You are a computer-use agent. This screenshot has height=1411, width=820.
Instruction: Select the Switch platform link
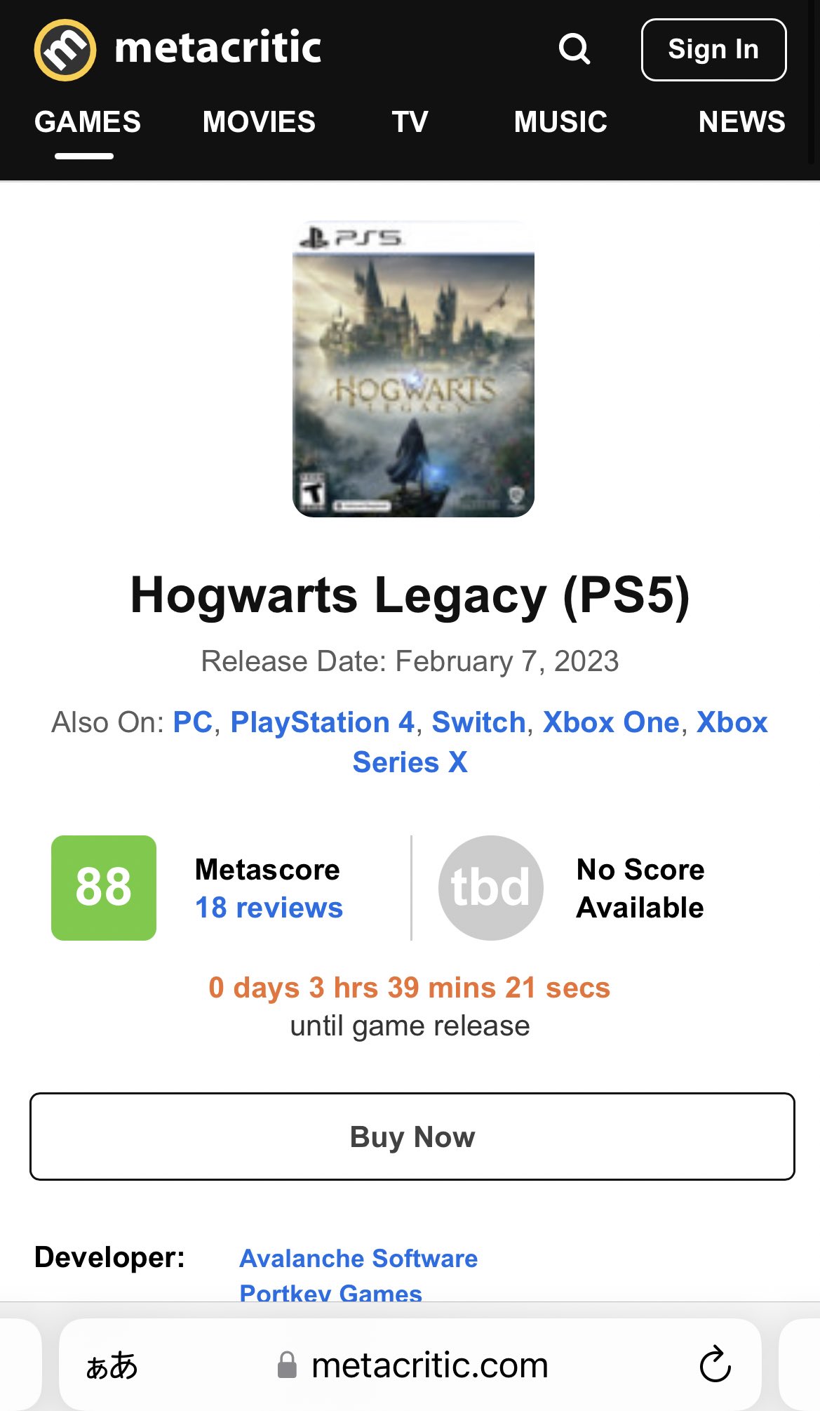click(478, 722)
